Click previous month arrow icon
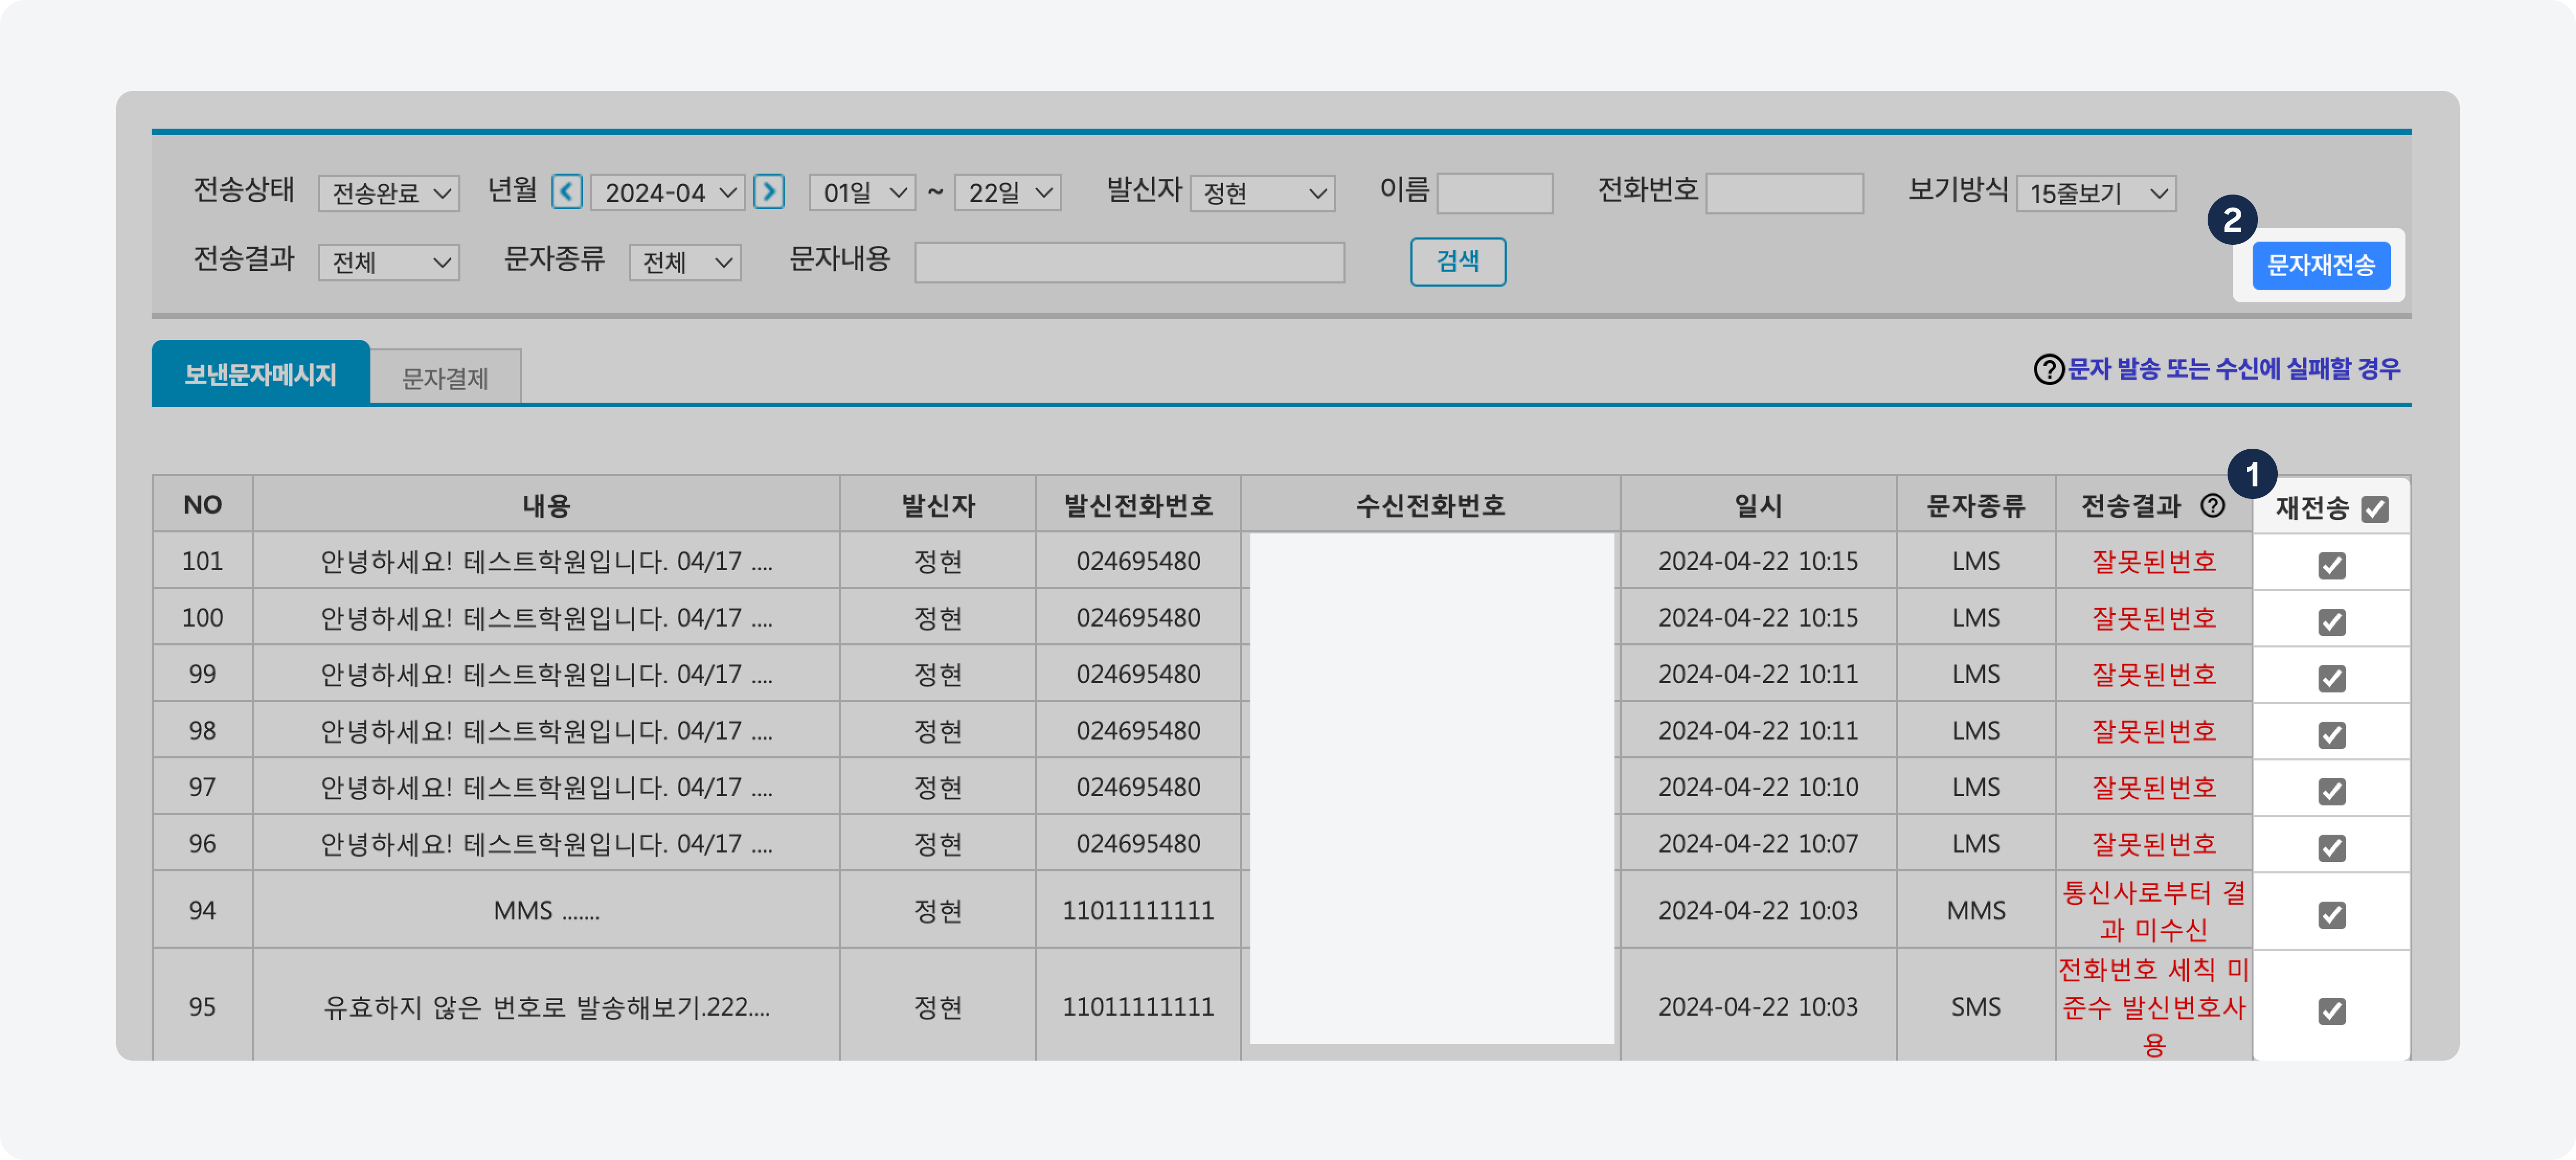Screen dimensions: 2576x1160 [566, 191]
